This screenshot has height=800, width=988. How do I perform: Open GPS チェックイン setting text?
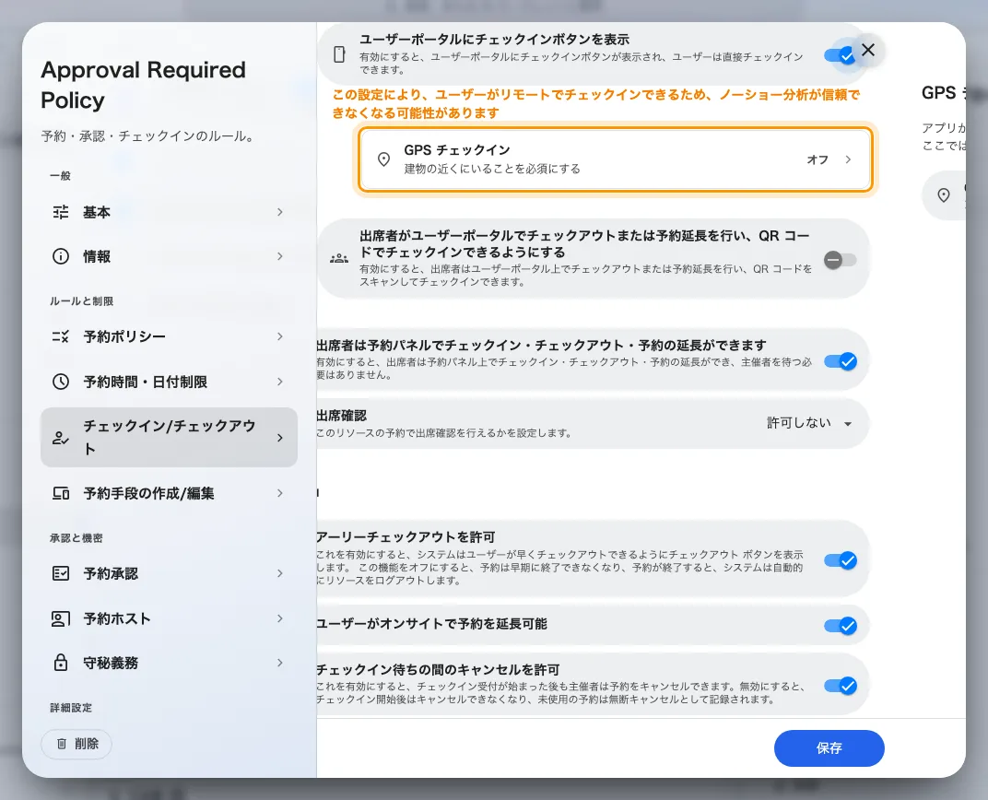pyautogui.click(x=457, y=150)
